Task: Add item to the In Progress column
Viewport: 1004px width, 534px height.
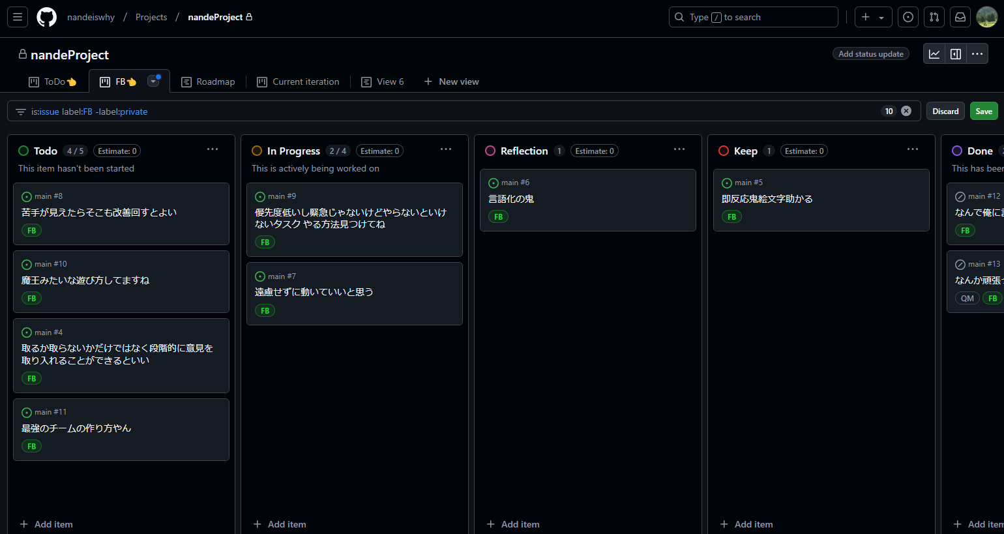Action: pyautogui.click(x=280, y=524)
